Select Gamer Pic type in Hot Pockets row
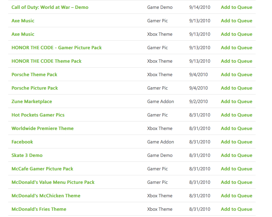Viewport: 272px width, 217px height. click(157, 115)
